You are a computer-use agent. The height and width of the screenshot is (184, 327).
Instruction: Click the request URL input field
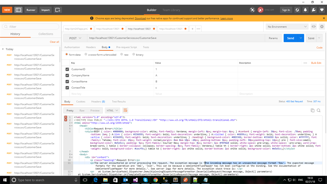[x=176, y=38]
